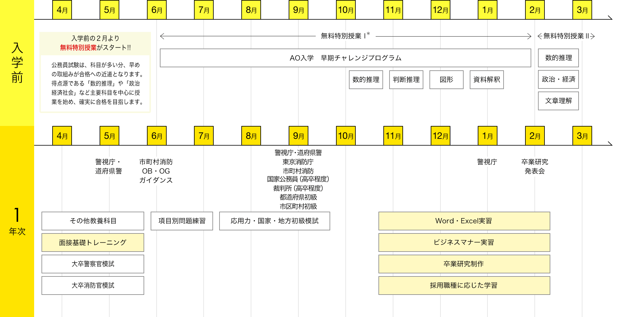Image resolution: width=637 pixels, height=317 pixels.
Task: Click the 入学前 sidebar label
Action: 17,63
